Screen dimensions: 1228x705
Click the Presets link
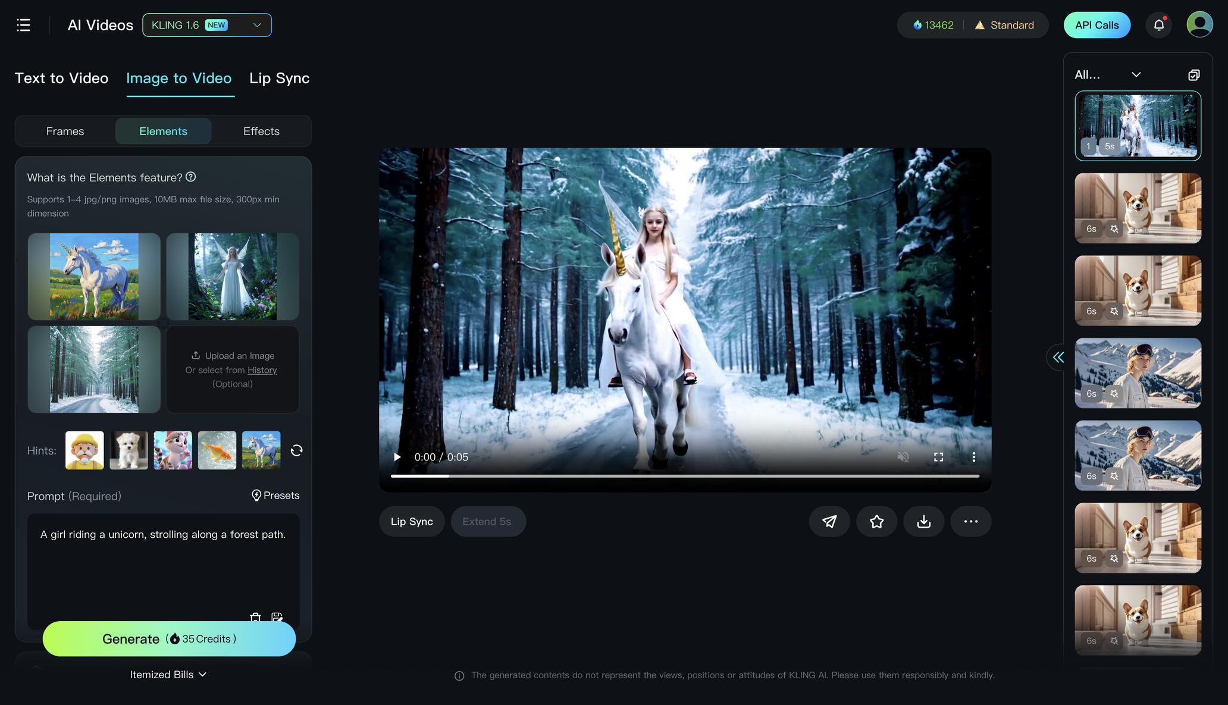click(274, 495)
